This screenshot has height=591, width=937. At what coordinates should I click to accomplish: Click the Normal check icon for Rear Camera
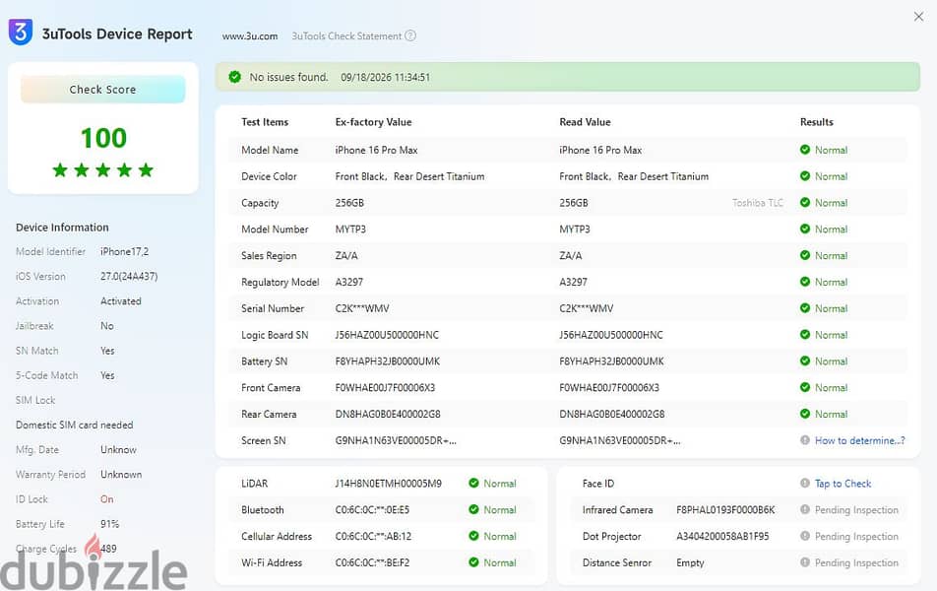click(805, 414)
